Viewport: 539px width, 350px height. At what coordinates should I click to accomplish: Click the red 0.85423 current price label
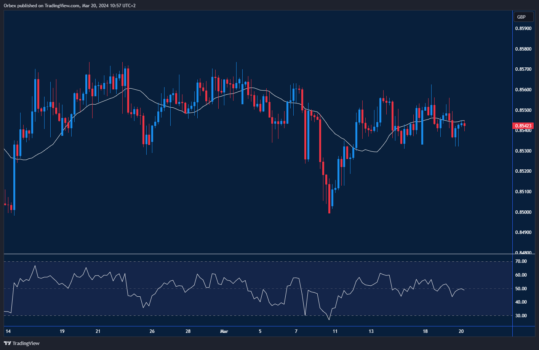[x=524, y=126]
